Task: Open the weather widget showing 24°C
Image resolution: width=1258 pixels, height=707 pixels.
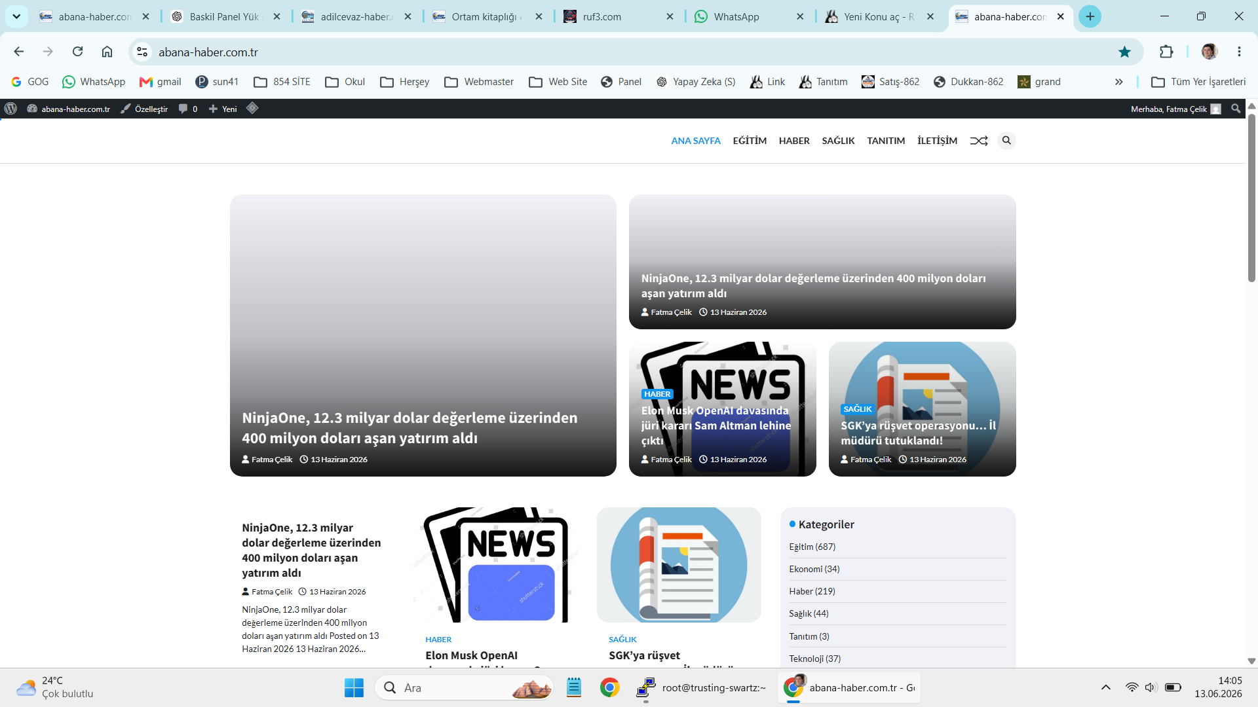Action: click(55, 687)
